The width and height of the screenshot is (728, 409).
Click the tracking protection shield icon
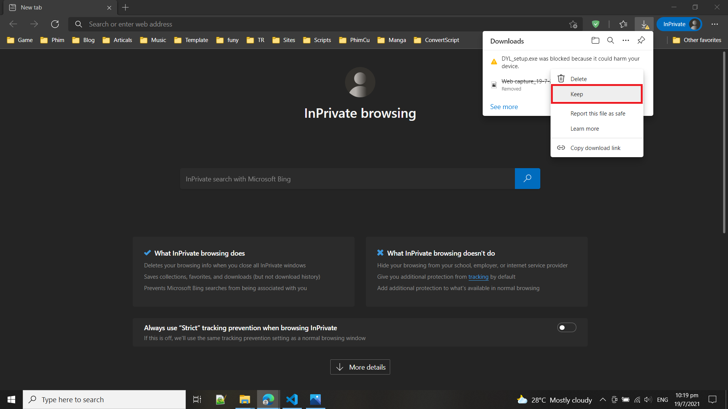click(596, 24)
